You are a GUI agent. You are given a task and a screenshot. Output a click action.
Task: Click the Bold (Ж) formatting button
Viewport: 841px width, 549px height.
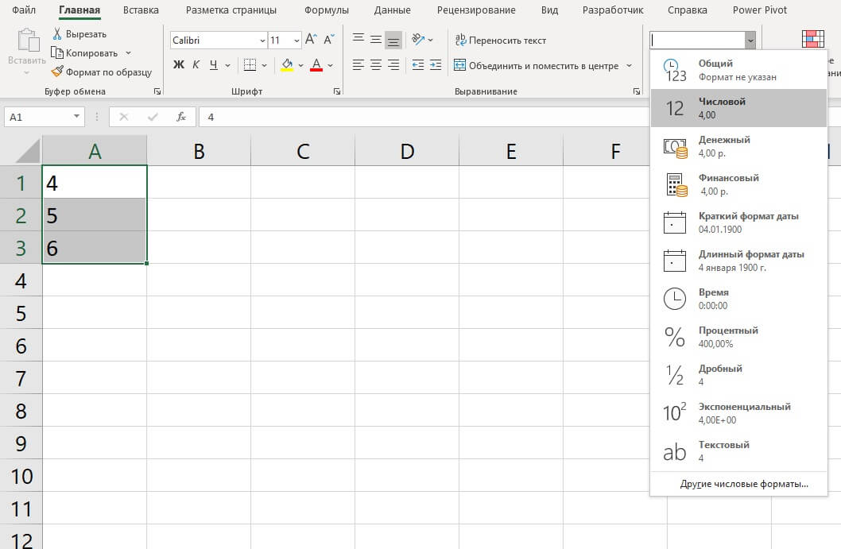click(178, 65)
